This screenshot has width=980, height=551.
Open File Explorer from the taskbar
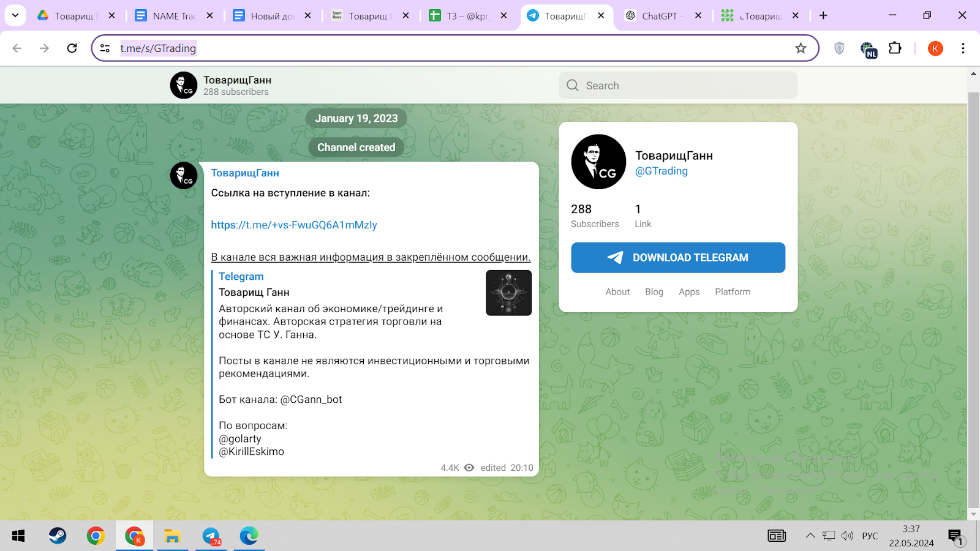[x=172, y=536]
